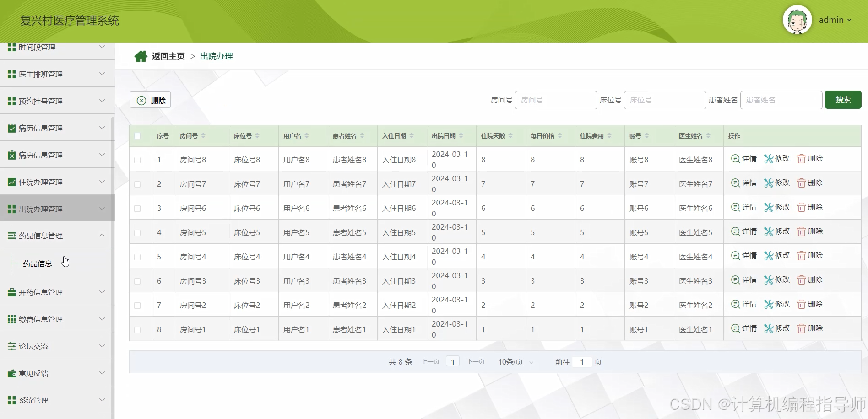868x419 pixels.
Task: View details for 患者姓名2
Action: (744, 304)
